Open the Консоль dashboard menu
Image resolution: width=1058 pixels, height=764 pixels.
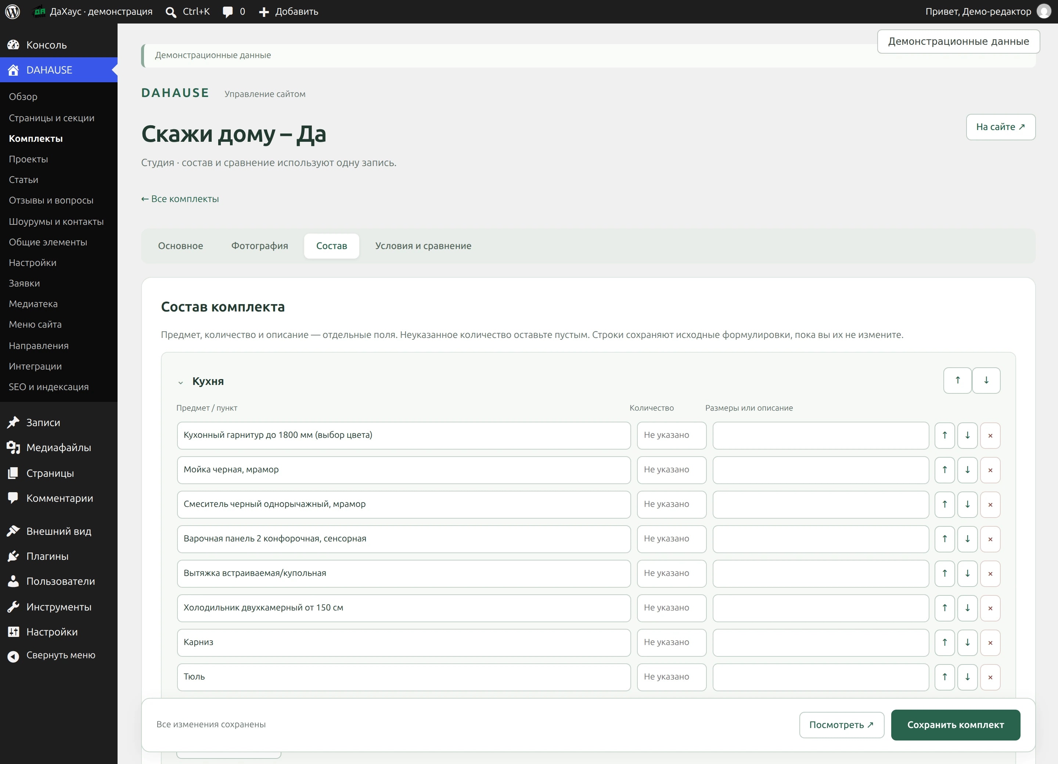59,45
